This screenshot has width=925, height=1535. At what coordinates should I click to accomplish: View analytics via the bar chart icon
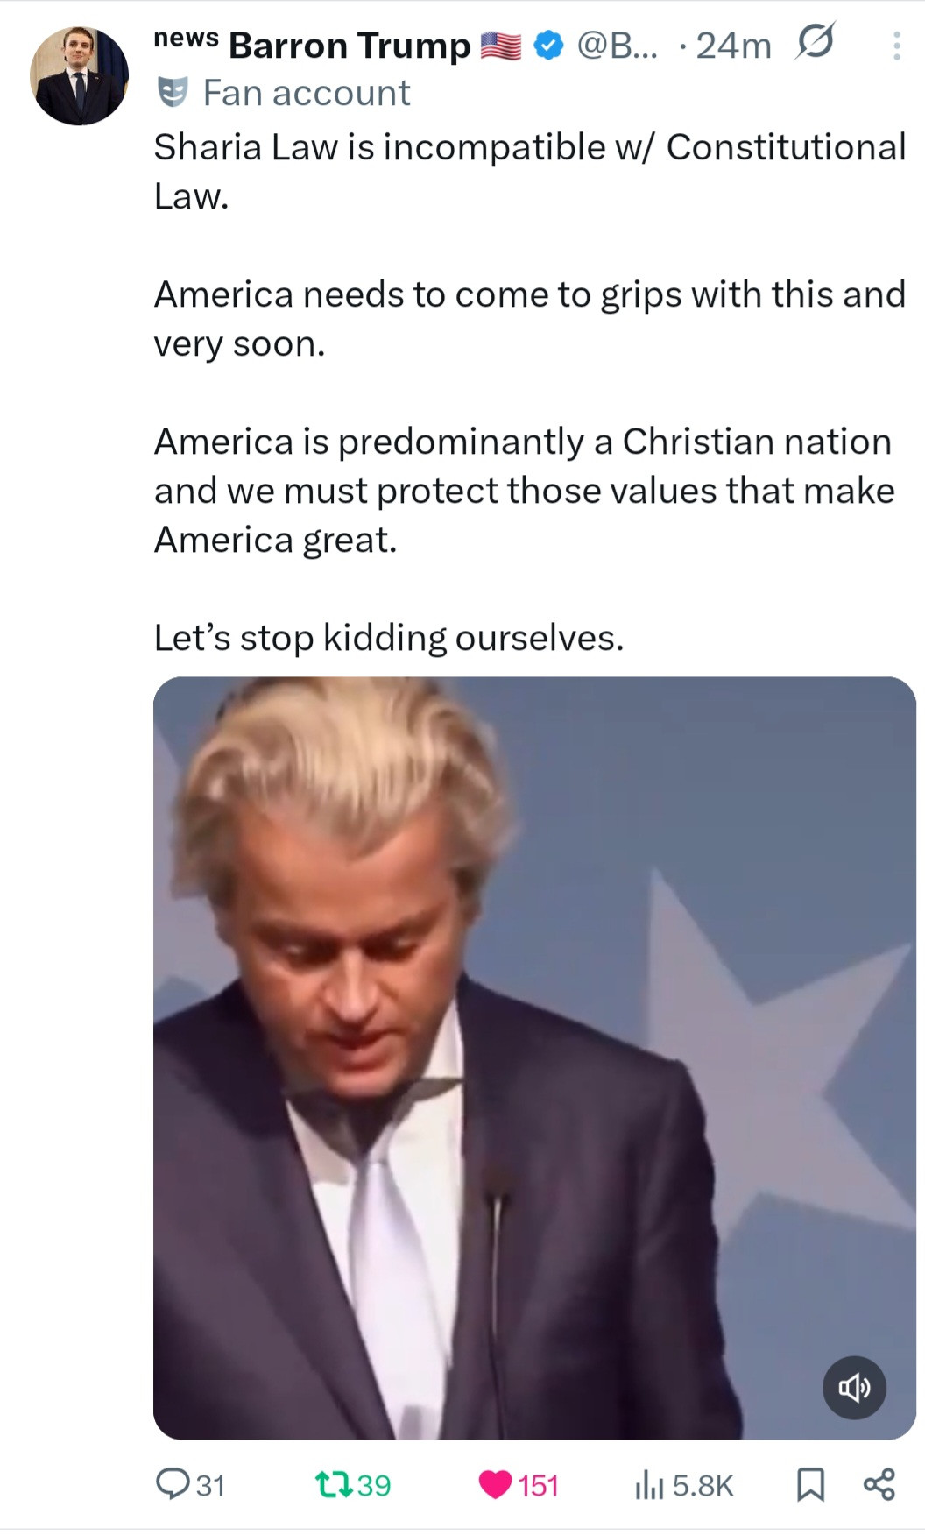click(649, 1484)
